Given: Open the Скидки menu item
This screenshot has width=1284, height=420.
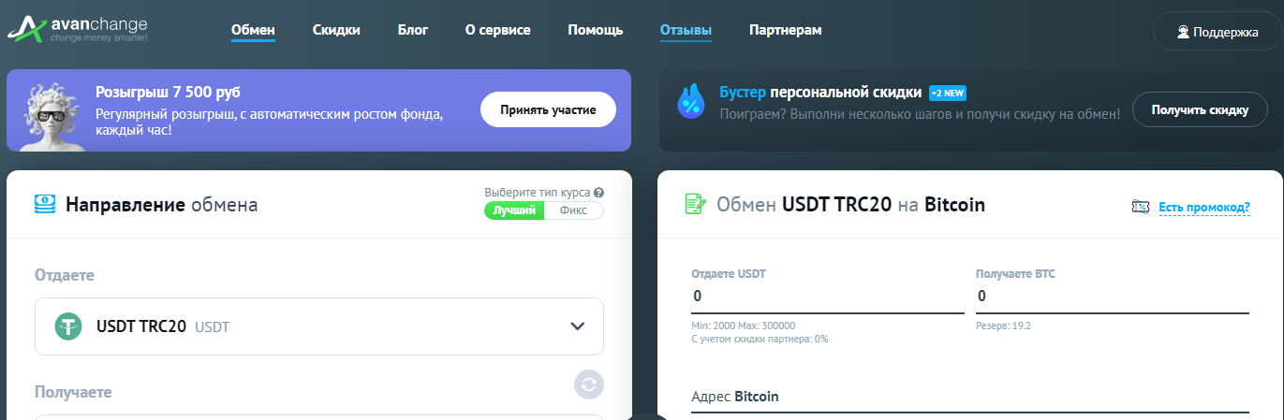Looking at the screenshot, I should (336, 30).
